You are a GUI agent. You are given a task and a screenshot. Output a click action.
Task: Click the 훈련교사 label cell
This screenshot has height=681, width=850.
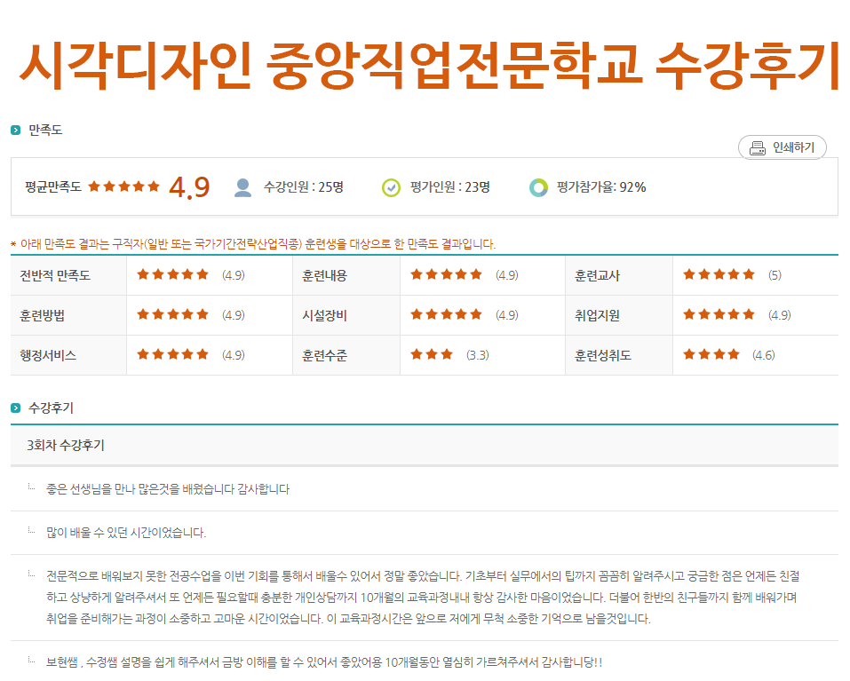click(619, 275)
